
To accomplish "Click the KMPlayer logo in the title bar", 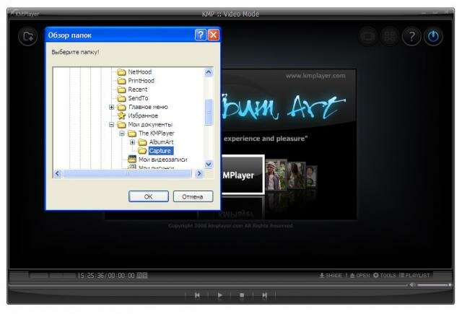I will pyautogui.click(x=24, y=14).
